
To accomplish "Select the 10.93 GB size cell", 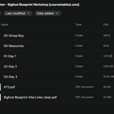I will click(x=109, y=77).
